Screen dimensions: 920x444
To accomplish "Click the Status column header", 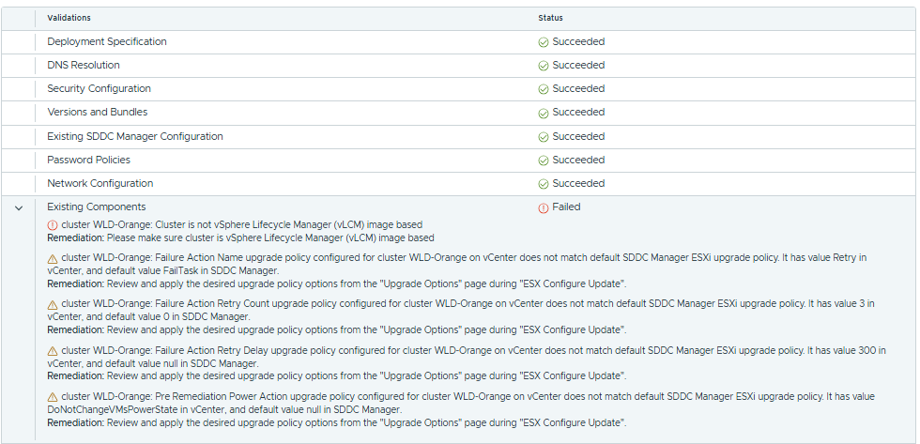I will (550, 18).
